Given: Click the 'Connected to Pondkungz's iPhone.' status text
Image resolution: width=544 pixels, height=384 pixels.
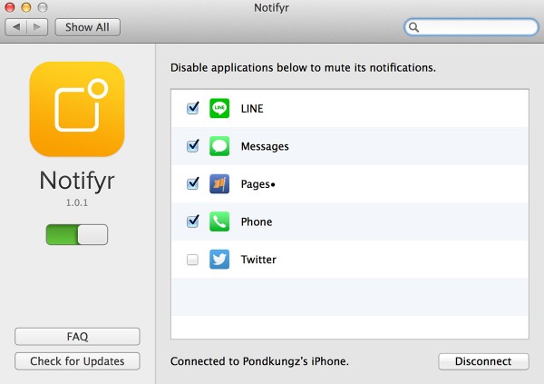Looking at the screenshot, I should pyautogui.click(x=259, y=361).
